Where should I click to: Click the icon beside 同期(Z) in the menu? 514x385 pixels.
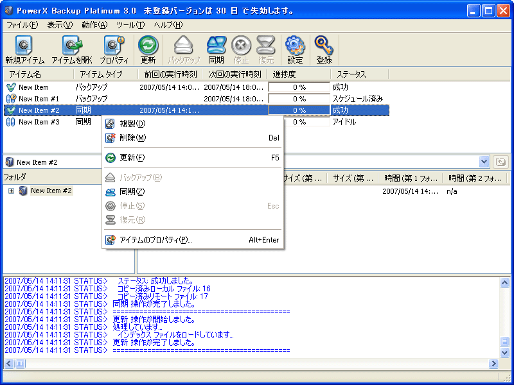(111, 192)
